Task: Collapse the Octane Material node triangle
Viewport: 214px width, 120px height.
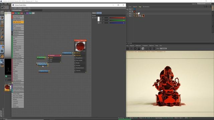Action: tap(75, 40)
